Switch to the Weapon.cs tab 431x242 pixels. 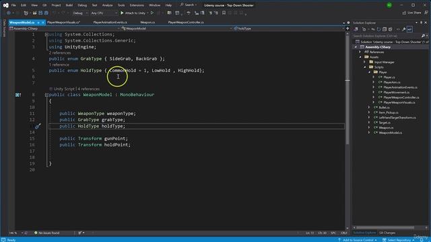147,22
